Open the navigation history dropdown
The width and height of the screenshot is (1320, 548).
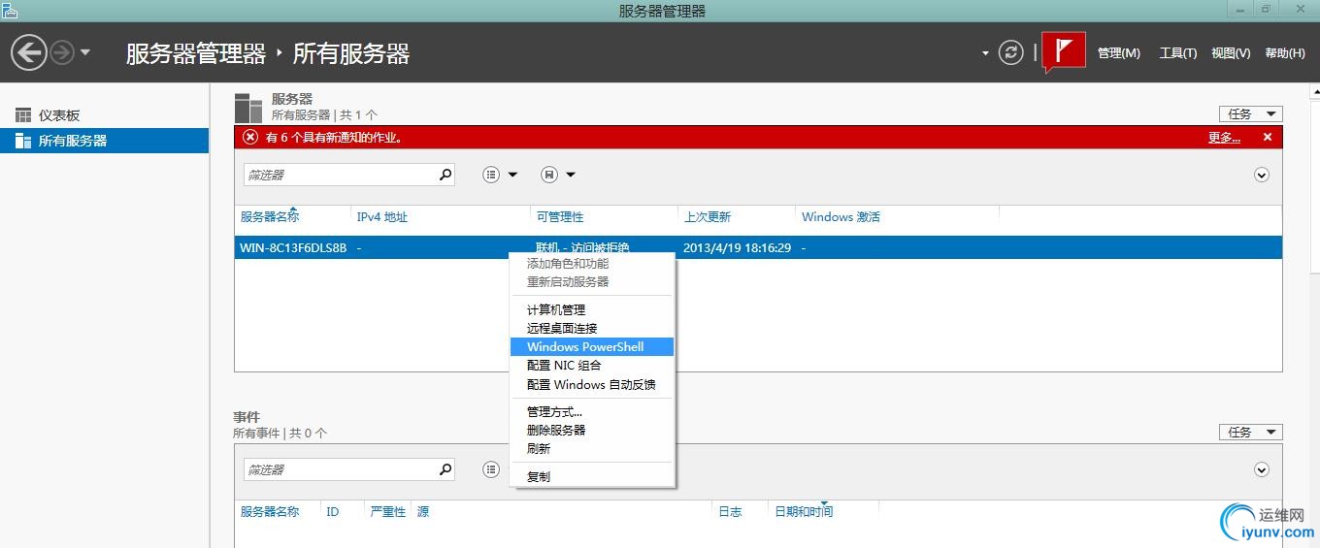coord(85,52)
